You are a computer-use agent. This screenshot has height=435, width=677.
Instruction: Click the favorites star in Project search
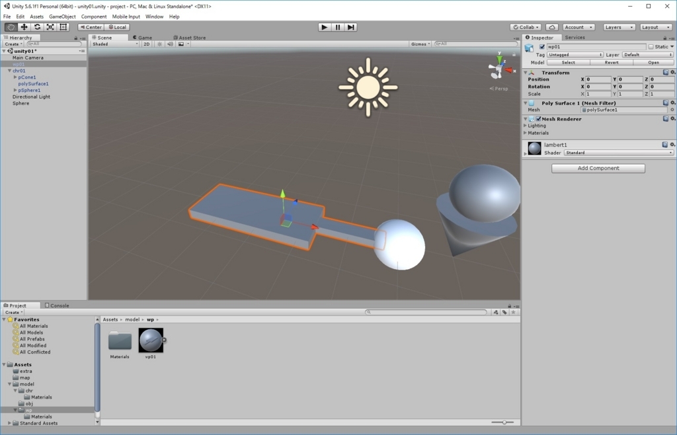coord(513,312)
